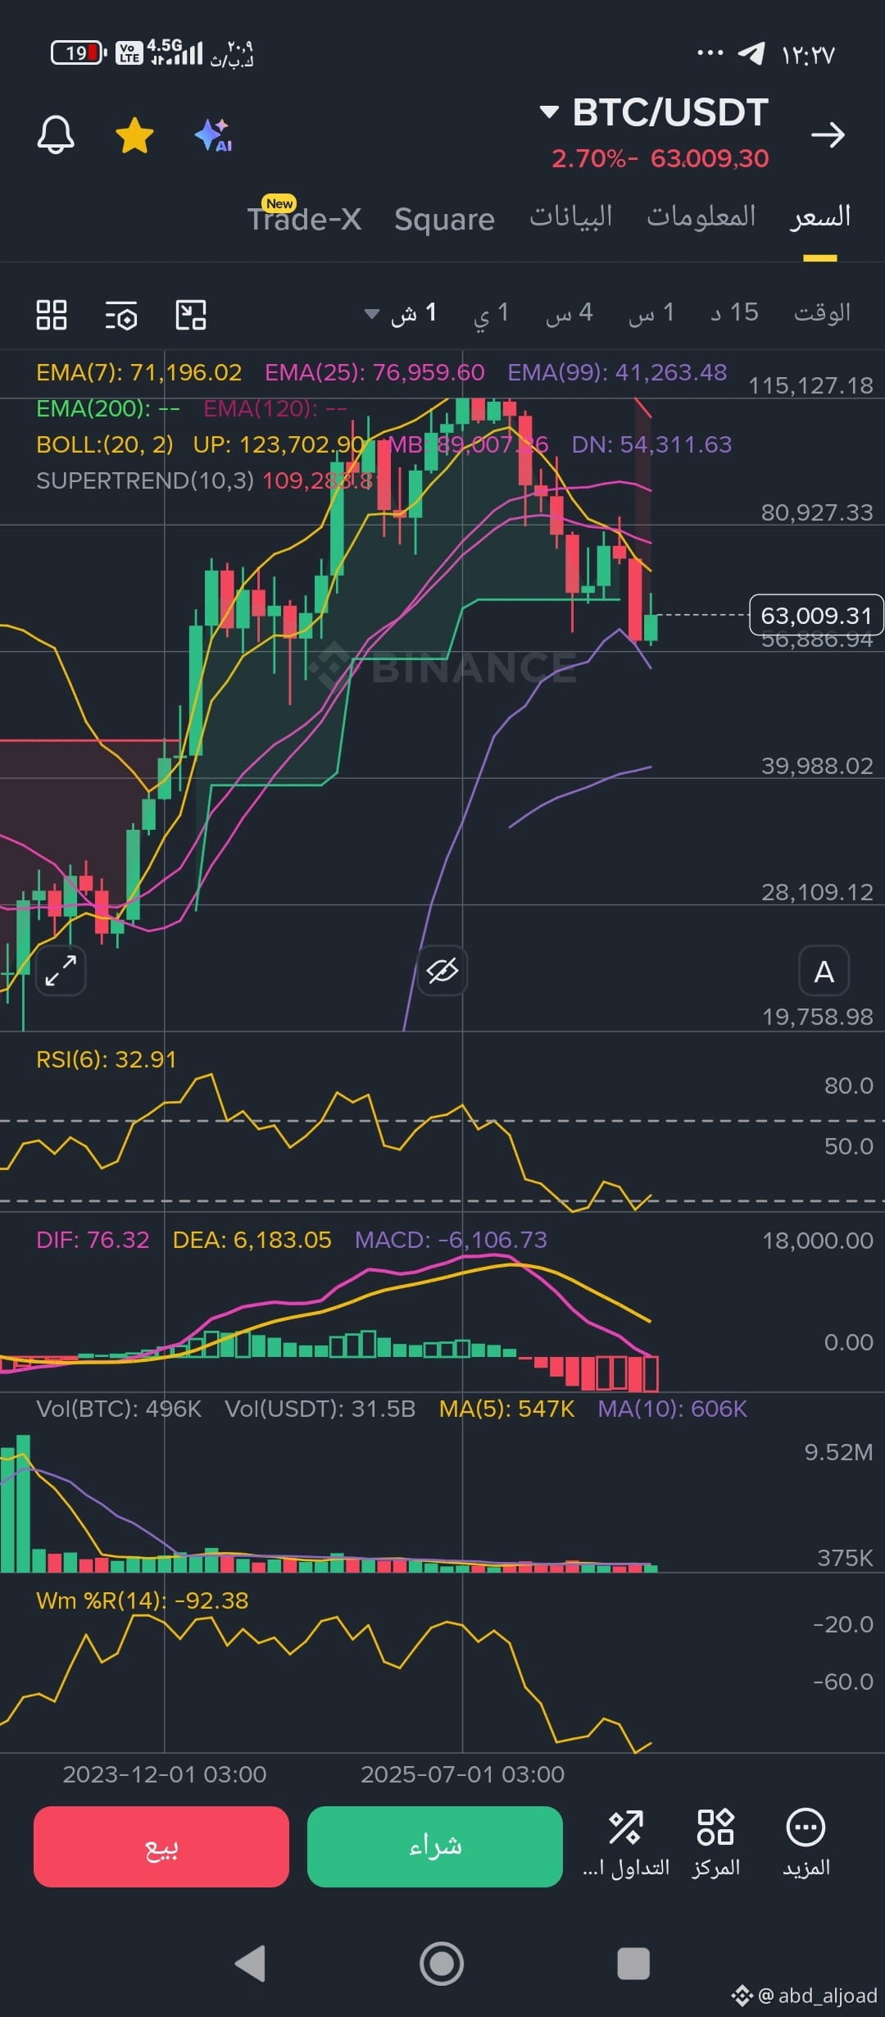Tap the Telegram notification icon in status bar
This screenshot has height=2017, width=885.
[751, 54]
